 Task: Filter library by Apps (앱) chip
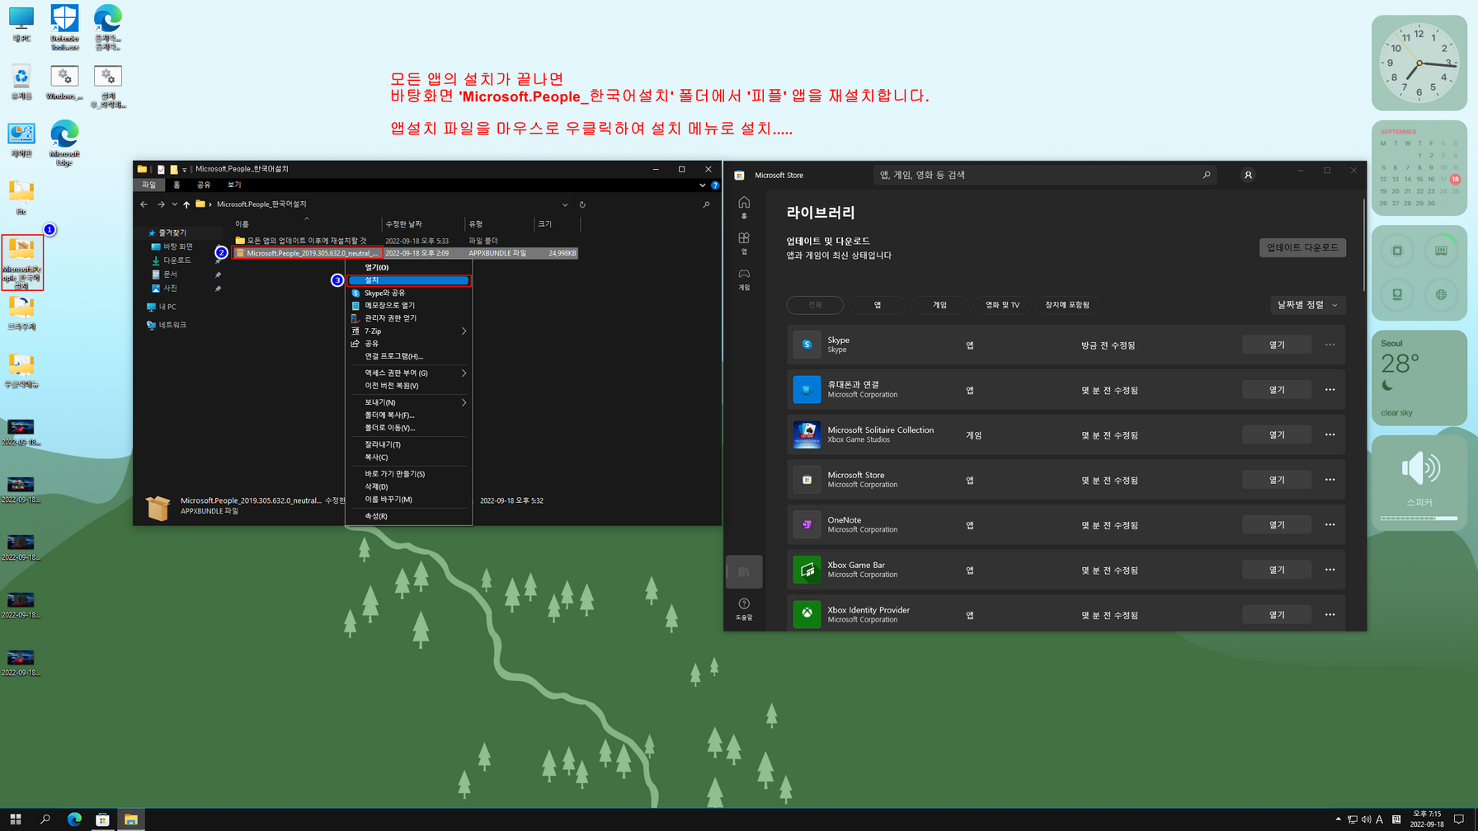(878, 305)
